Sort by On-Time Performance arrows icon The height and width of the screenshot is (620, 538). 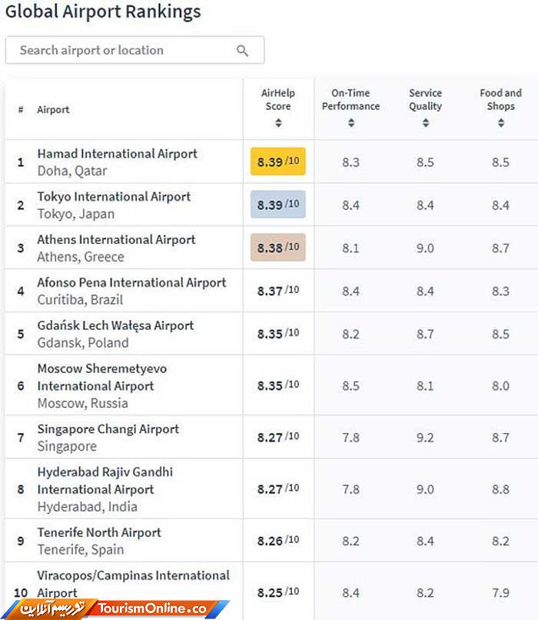pyautogui.click(x=351, y=123)
